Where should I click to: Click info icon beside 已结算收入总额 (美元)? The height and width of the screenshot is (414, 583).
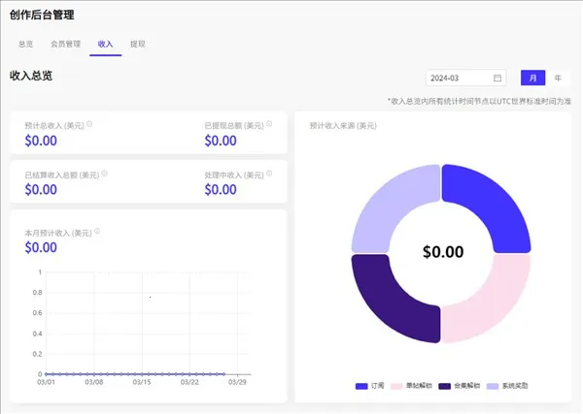click(105, 174)
